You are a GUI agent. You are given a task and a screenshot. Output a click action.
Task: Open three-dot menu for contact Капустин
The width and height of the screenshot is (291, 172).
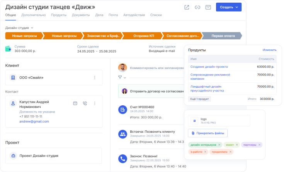(x=95, y=103)
